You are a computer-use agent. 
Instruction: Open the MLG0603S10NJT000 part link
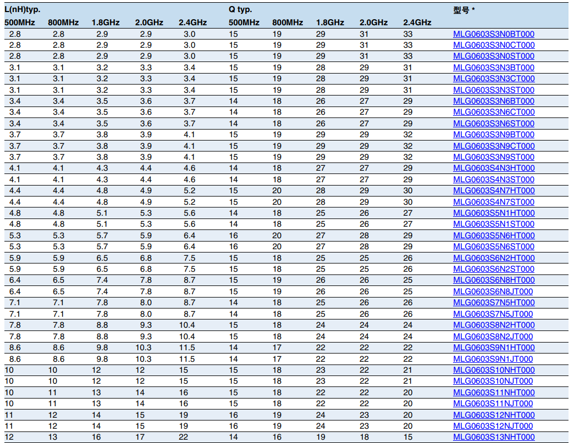pyautogui.click(x=493, y=381)
